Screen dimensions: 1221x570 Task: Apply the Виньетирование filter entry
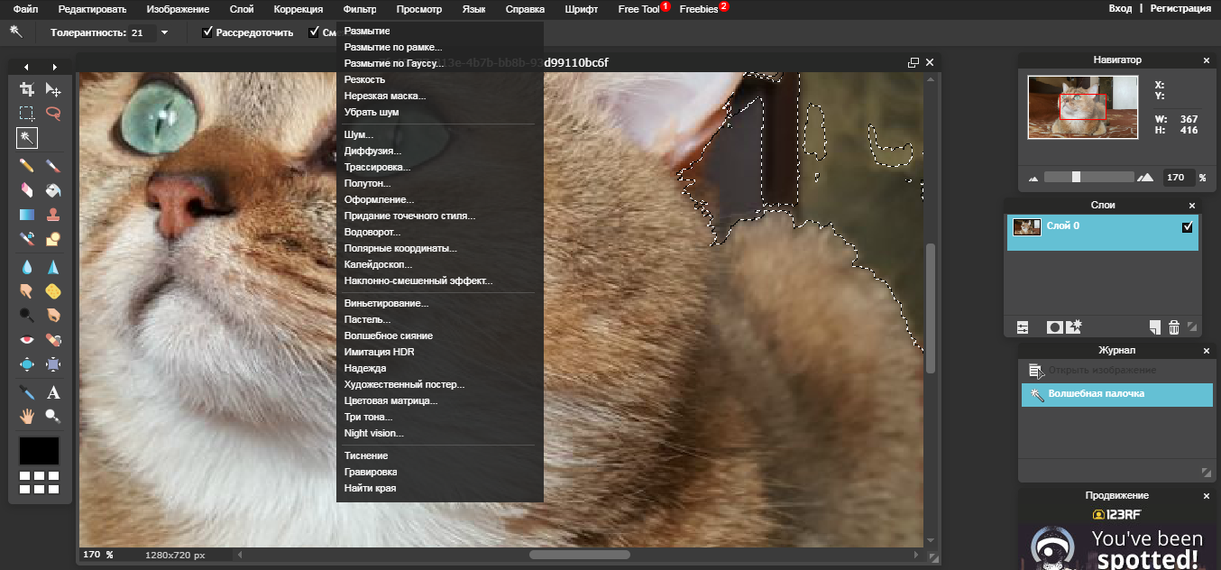click(x=386, y=303)
